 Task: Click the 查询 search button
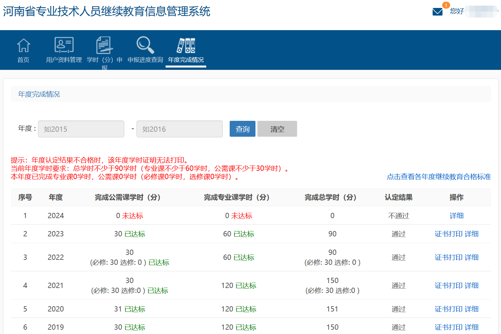tap(243, 129)
